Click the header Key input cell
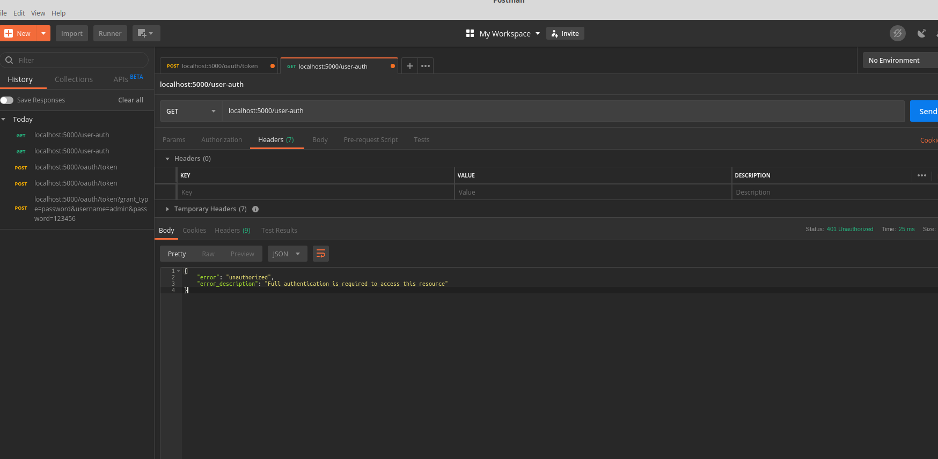The image size is (938, 459). click(x=316, y=192)
